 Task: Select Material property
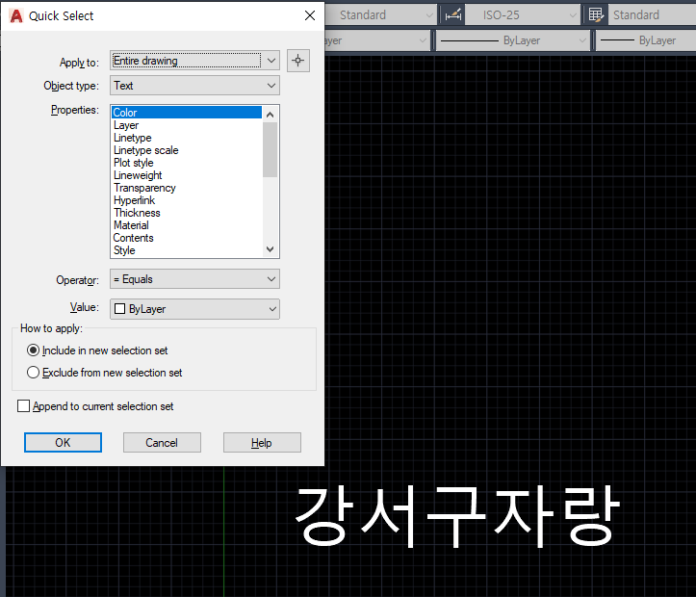(x=187, y=225)
